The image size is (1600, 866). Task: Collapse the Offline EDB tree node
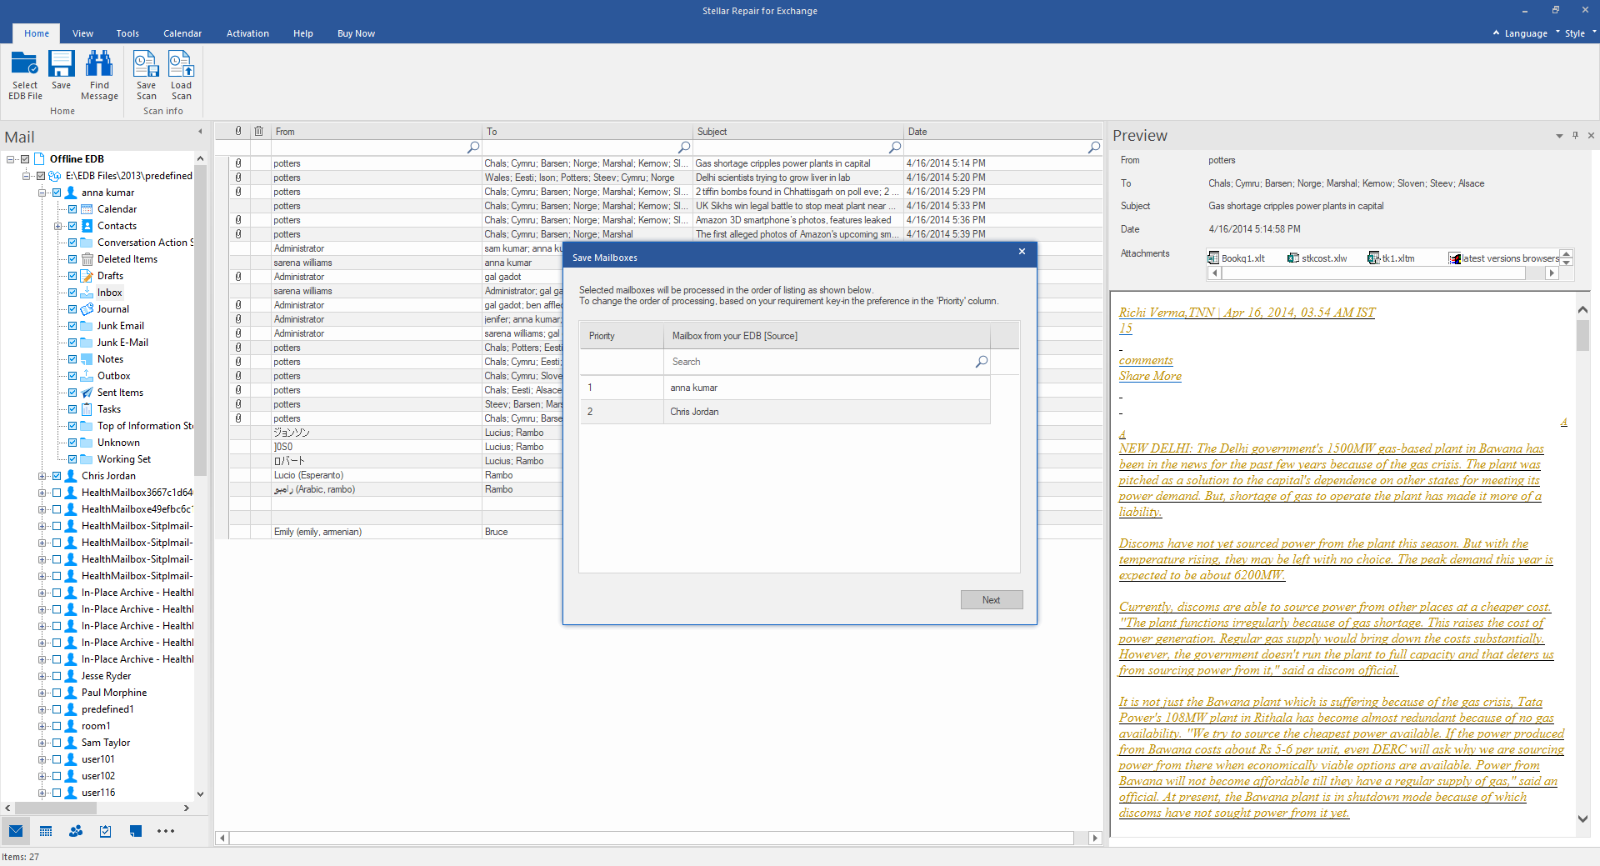point(11,159)
